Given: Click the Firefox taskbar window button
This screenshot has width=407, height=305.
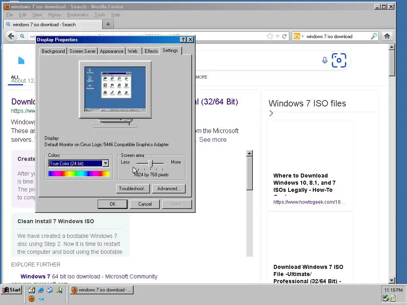Looking at the screenshot, I should pyautogui.click(x=101, y=290).
